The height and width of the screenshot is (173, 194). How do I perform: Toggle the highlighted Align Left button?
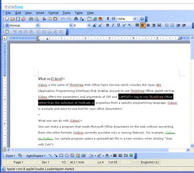coord(143,25)
